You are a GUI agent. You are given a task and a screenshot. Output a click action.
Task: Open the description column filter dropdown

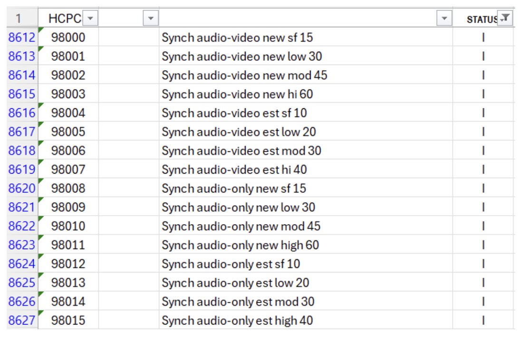click(x=444, y=19)
